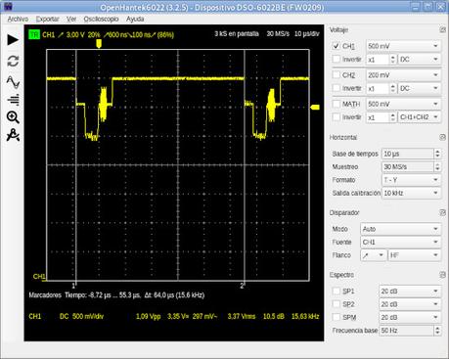The height and width of the screenshot is (359, 449).
Task: Click the Marcadores Tiempo readout text
Action: pyautogui.click(x=116, y=295)
